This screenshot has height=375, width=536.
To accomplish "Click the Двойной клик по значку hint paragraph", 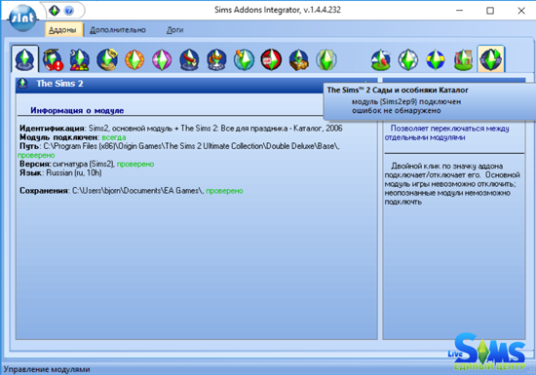I will [452, 184].
